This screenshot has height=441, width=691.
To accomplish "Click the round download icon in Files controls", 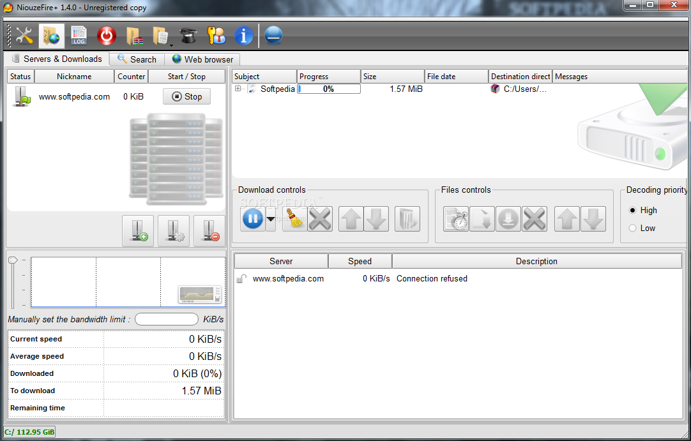I will click(508, 218).
